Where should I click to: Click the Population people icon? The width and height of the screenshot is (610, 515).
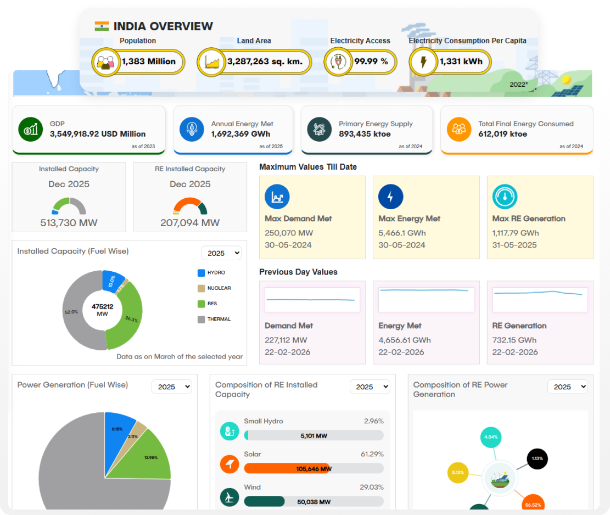point(105,61)
